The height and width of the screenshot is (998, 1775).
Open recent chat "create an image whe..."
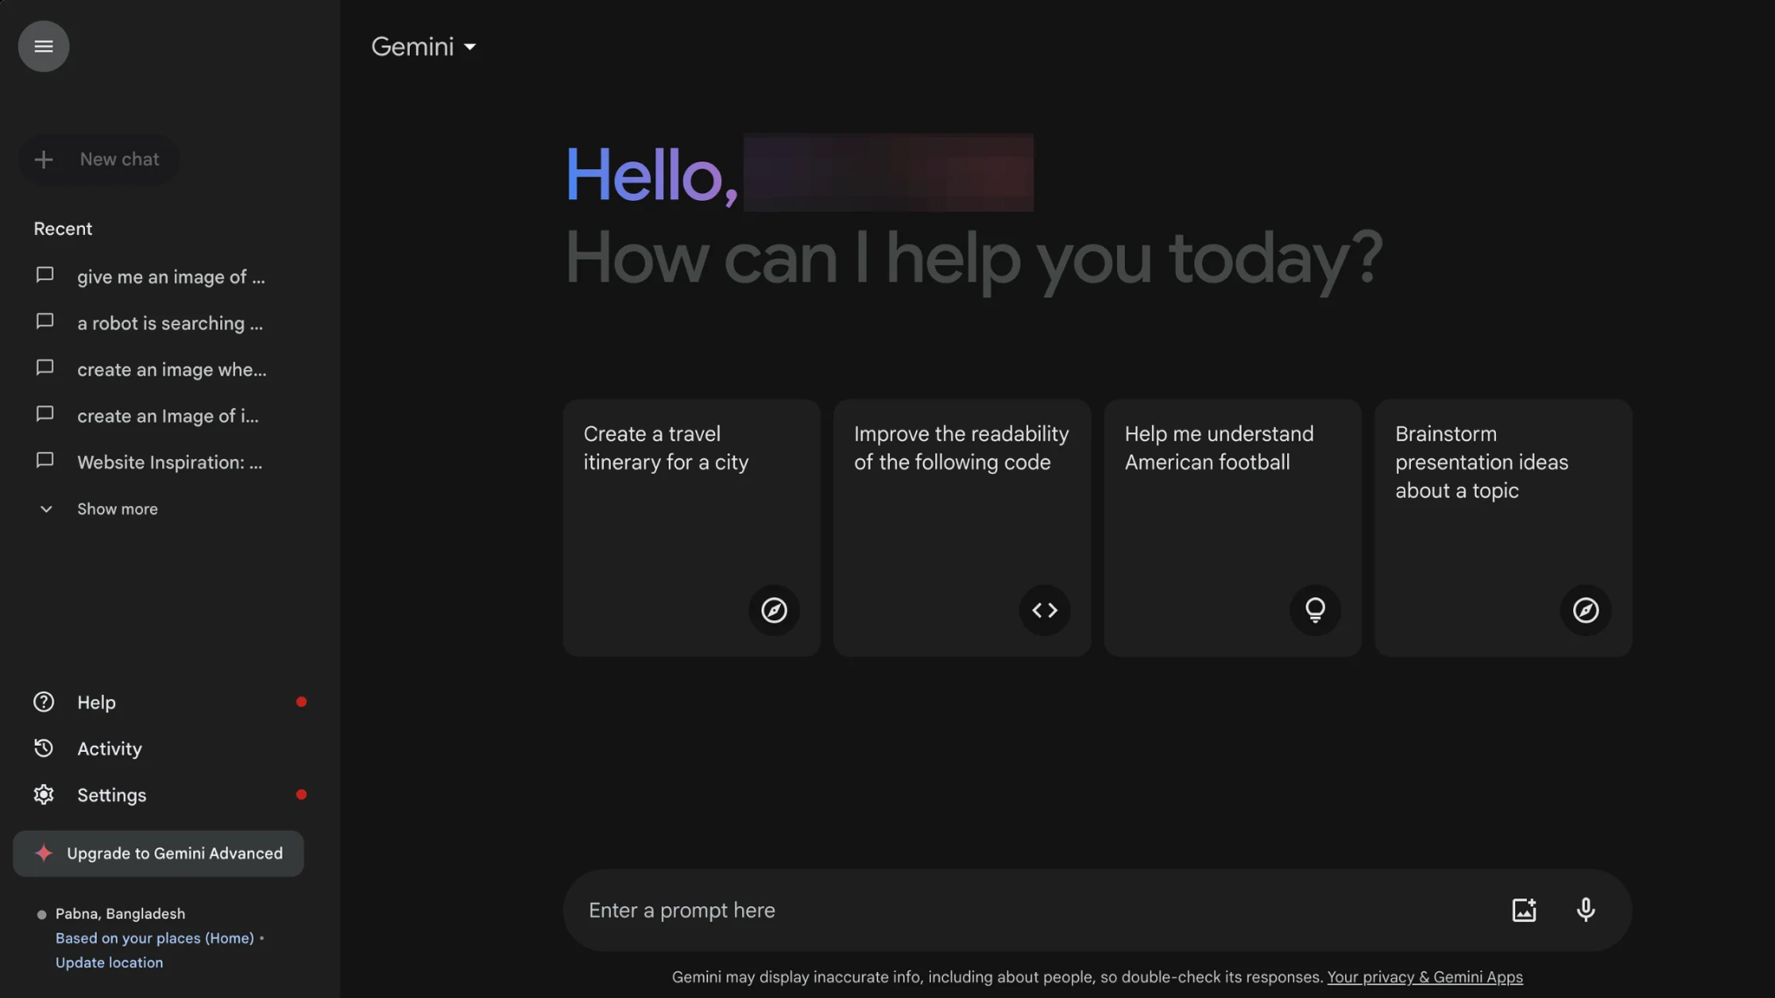tap(172, 370)
